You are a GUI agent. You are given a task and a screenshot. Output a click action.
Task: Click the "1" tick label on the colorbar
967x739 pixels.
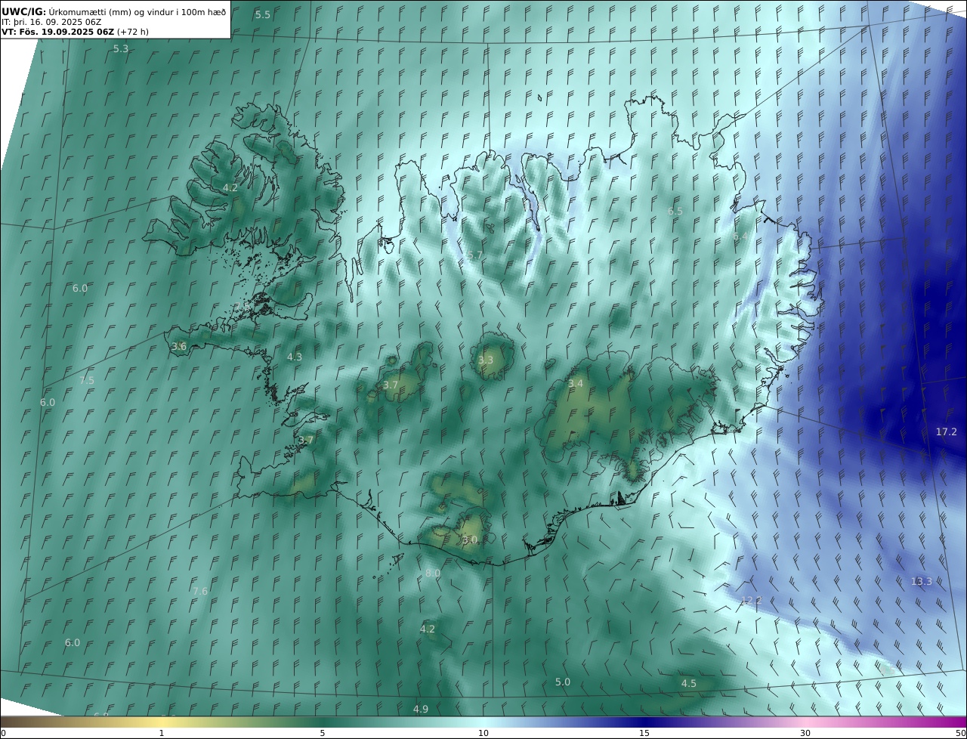tap(162, 733)
